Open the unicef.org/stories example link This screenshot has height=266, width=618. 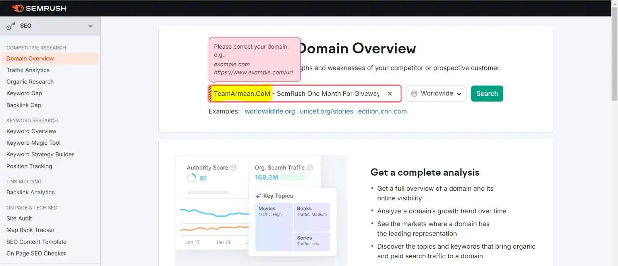pos(326,111)
